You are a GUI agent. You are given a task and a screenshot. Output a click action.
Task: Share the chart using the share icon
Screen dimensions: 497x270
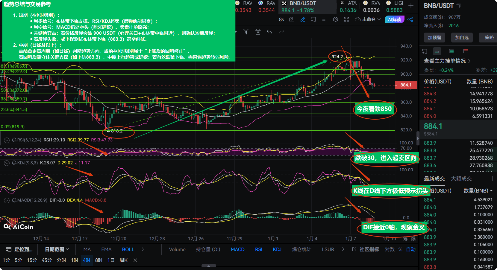[410, 19]
